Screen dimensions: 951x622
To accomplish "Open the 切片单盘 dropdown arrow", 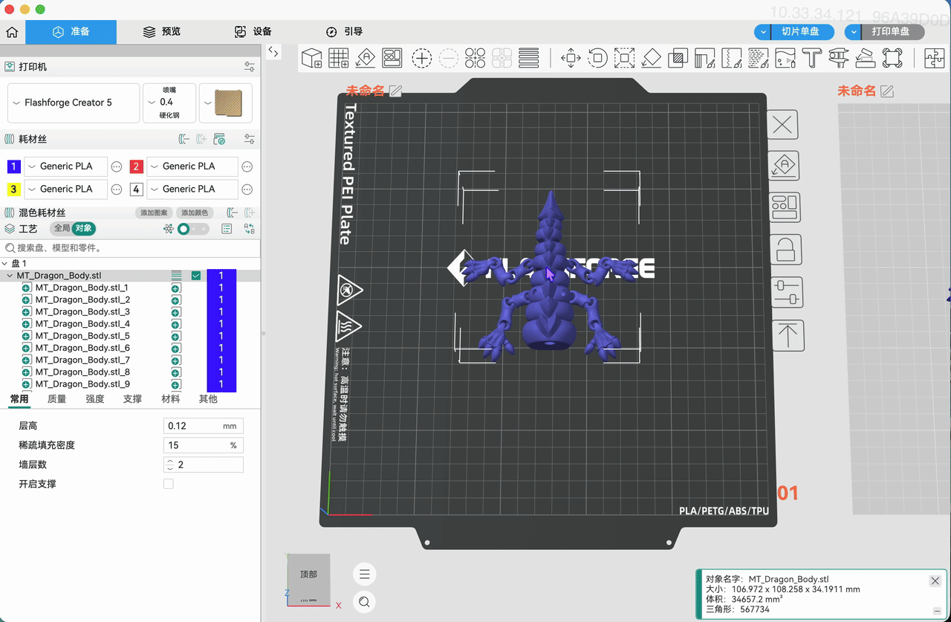I will click(x=763, y=32).
